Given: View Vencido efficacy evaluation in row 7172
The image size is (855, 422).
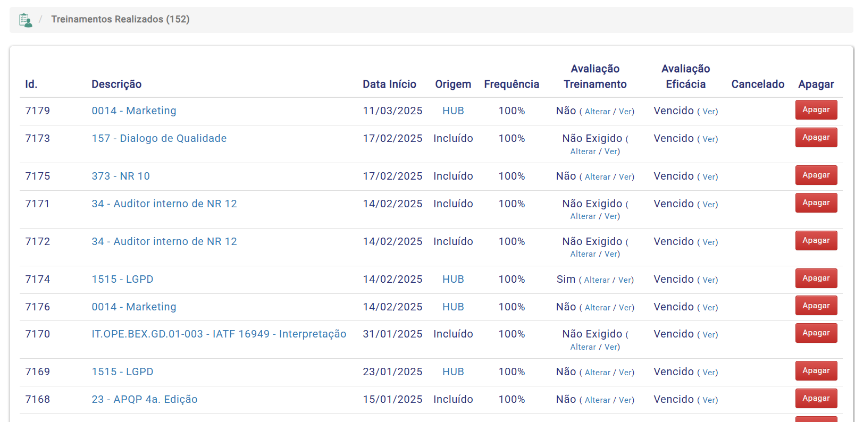Looking at the screenshot, I should click(709, 242).
